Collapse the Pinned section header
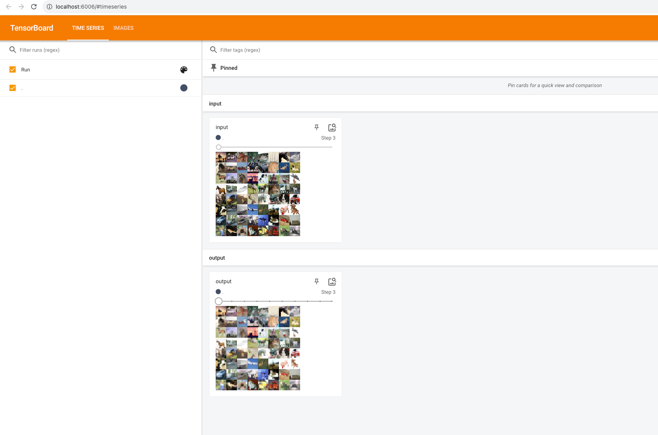This screenshot has height=435, width=658. pyautogui.click(x=430, y=68)
